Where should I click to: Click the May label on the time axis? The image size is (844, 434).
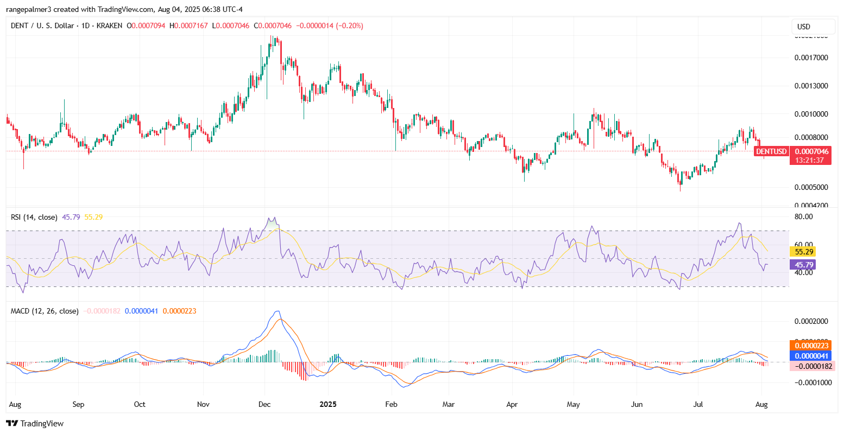574,404
